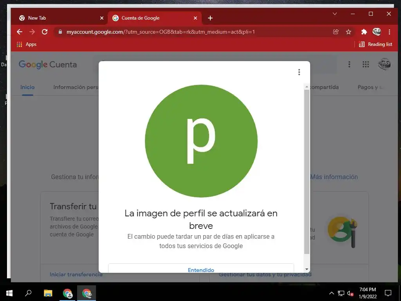This screenshot has width=401, height=301.
Task: Open the Apps bookmarks shortcut
Action: (27, 44)
